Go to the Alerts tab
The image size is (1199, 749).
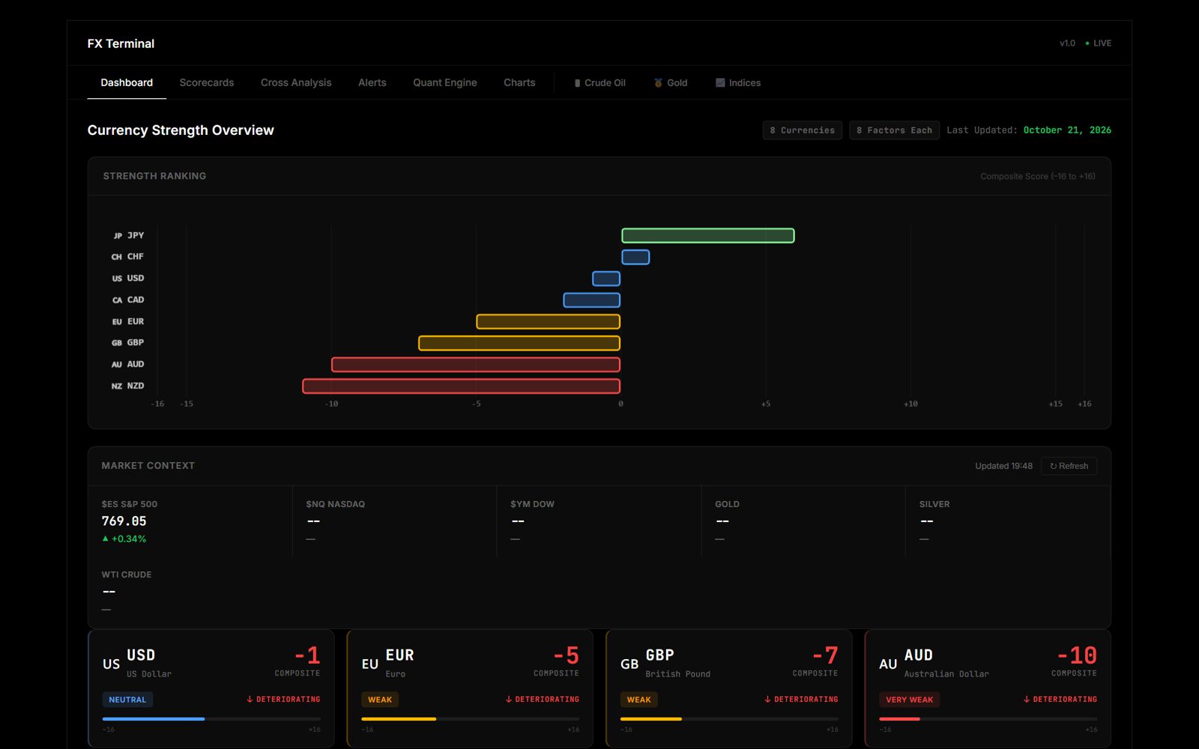372,82
